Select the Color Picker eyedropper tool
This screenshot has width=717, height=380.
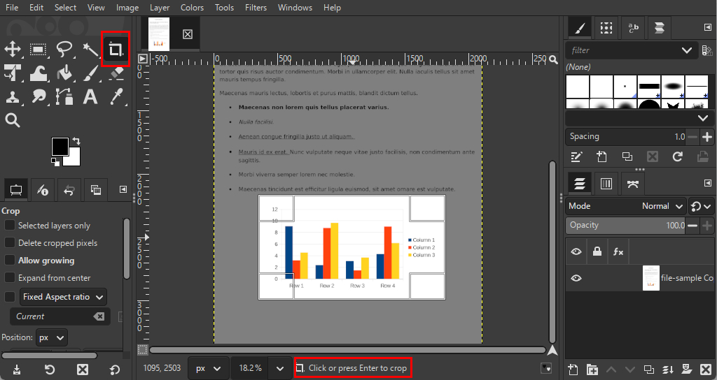click(x=117, y=96)
